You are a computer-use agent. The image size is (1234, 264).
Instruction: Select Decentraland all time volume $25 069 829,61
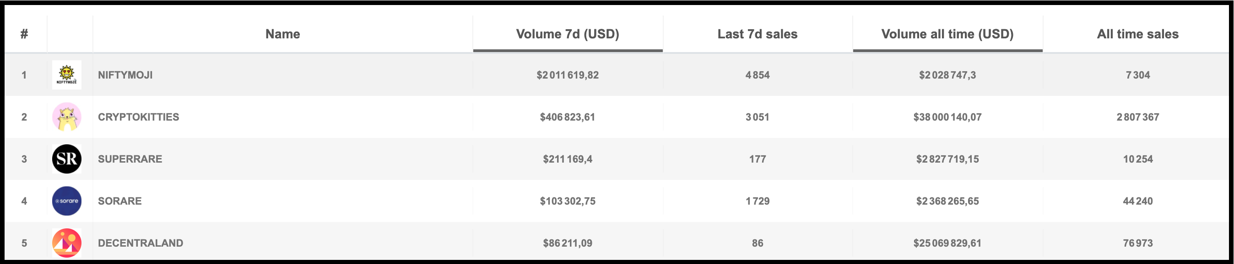click(x=947, y=243)
